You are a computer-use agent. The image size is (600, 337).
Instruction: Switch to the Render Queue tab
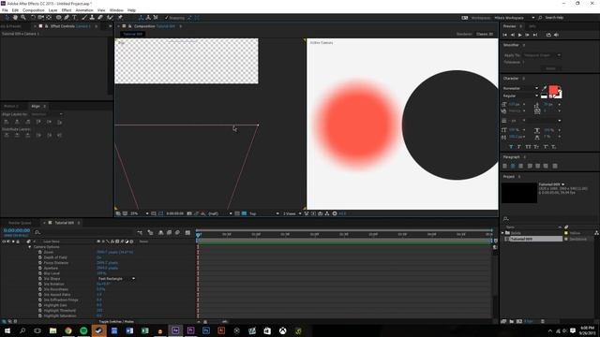(x=20, y=223)
